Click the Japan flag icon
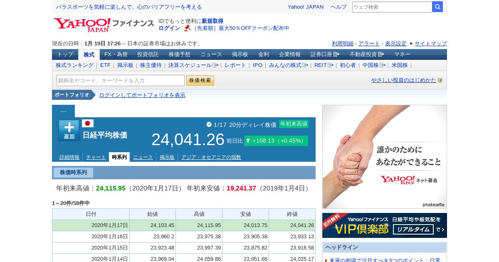 [x=88, y=123]
